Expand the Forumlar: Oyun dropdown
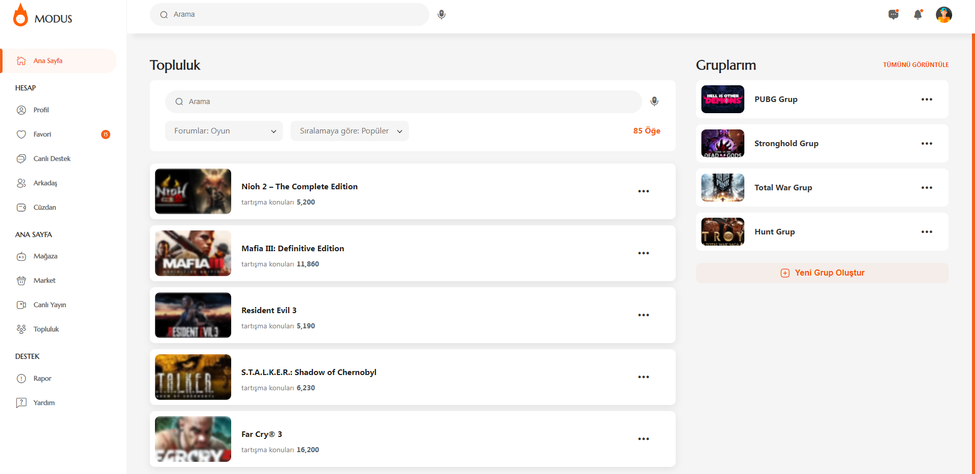This screenshot has height=474, width=975. pyautogui.click(x=224, y=131)
